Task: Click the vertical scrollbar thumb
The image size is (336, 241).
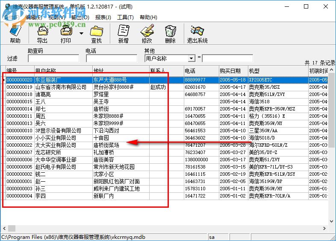Action: coord(331,110)
